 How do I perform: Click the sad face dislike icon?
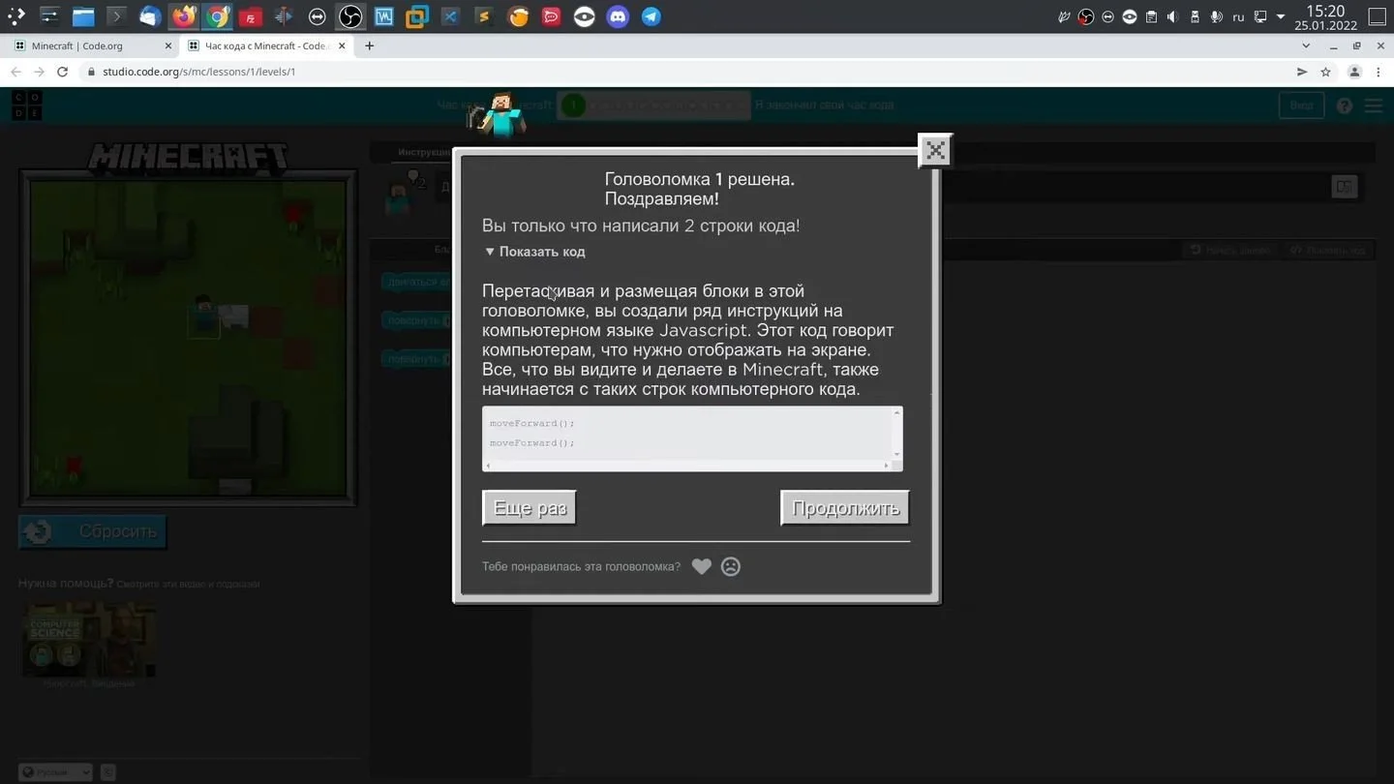pyautogui.click(x=731, y=566)
